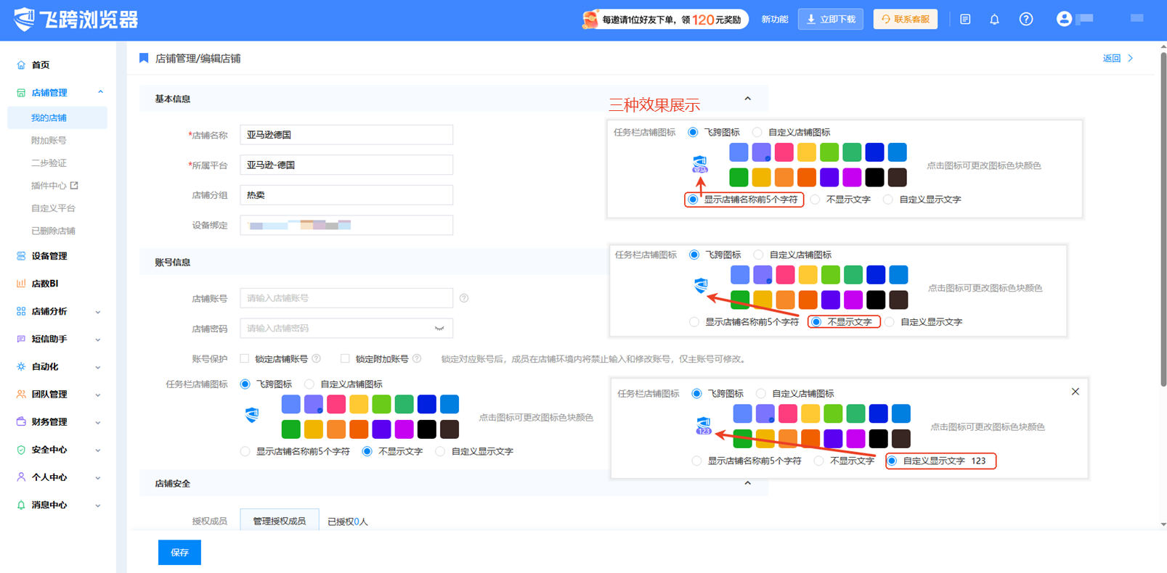Viewport: 1167px width, 573px height.
Task: Click the 安全中心 shield icon in sidebar
Action: [x=21, y=450]
